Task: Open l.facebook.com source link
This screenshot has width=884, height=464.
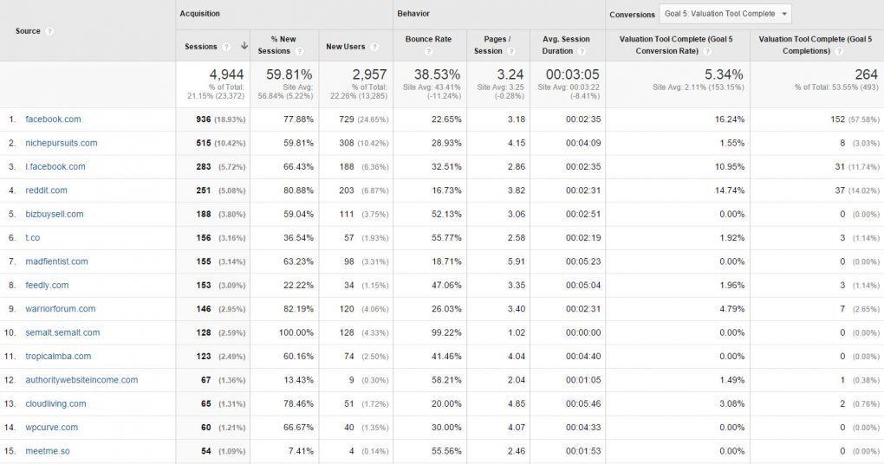Action: 55,167
